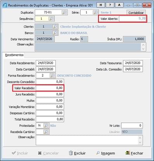The height and width of the screenshot is (161, 154).
Task: Click the Data Lib. Comissão date field
Action: point(133,69)
